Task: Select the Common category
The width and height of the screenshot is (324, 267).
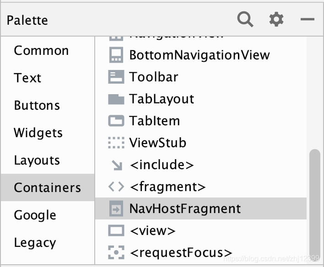Action: (x=41, y=50)
